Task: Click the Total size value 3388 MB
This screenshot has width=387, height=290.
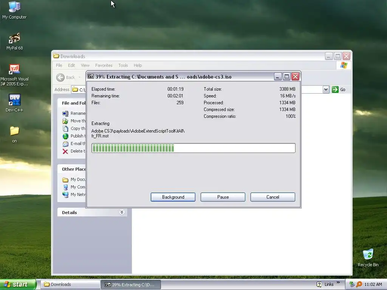Action: 287,89
